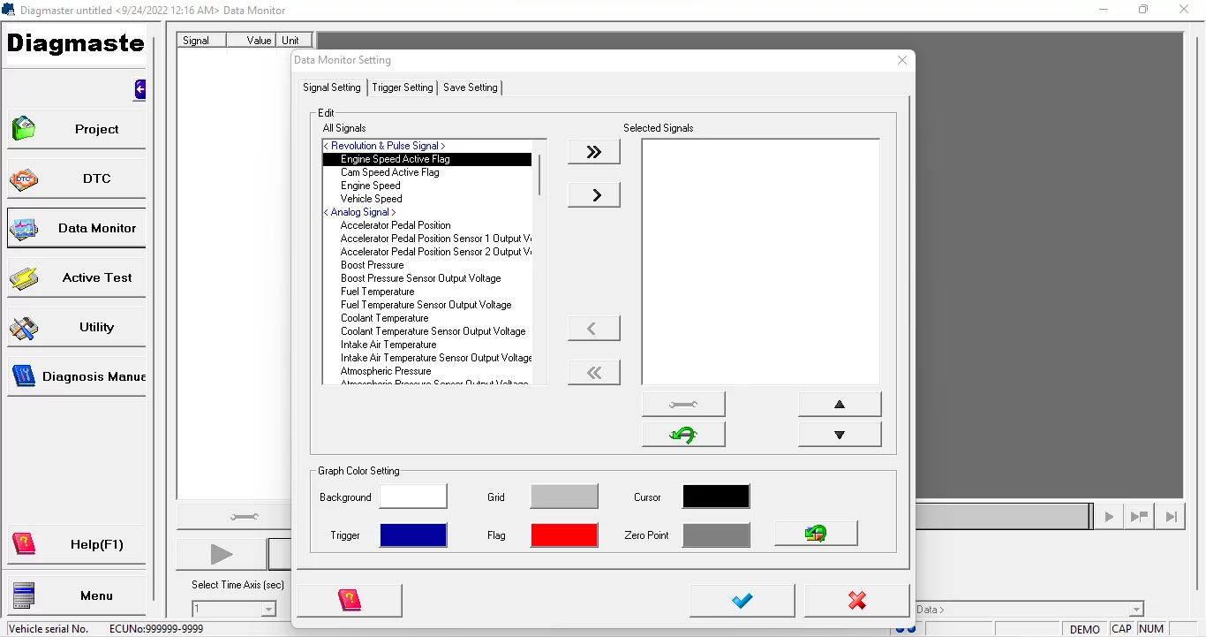Expand the Data dropdown at bottom right
The width and height of the screenshot is (1206, 637).
pyautogui.click(x=1136, y=610)
